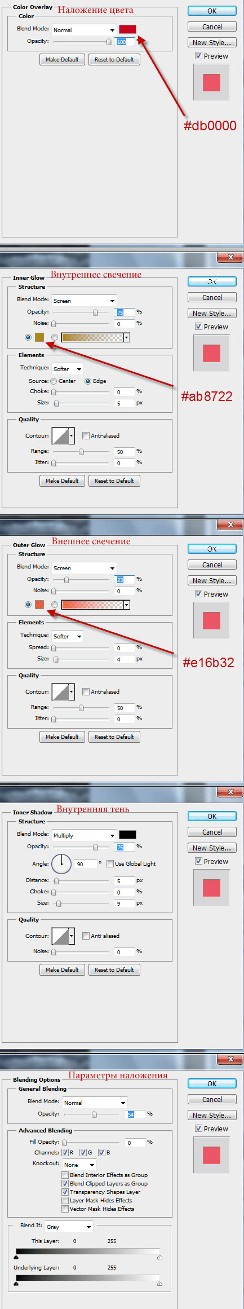Viewport: 244px width, 1309px height.
Task: Open Inner Shadow Multiply blend mode dropdown
Action: [84, 835]
